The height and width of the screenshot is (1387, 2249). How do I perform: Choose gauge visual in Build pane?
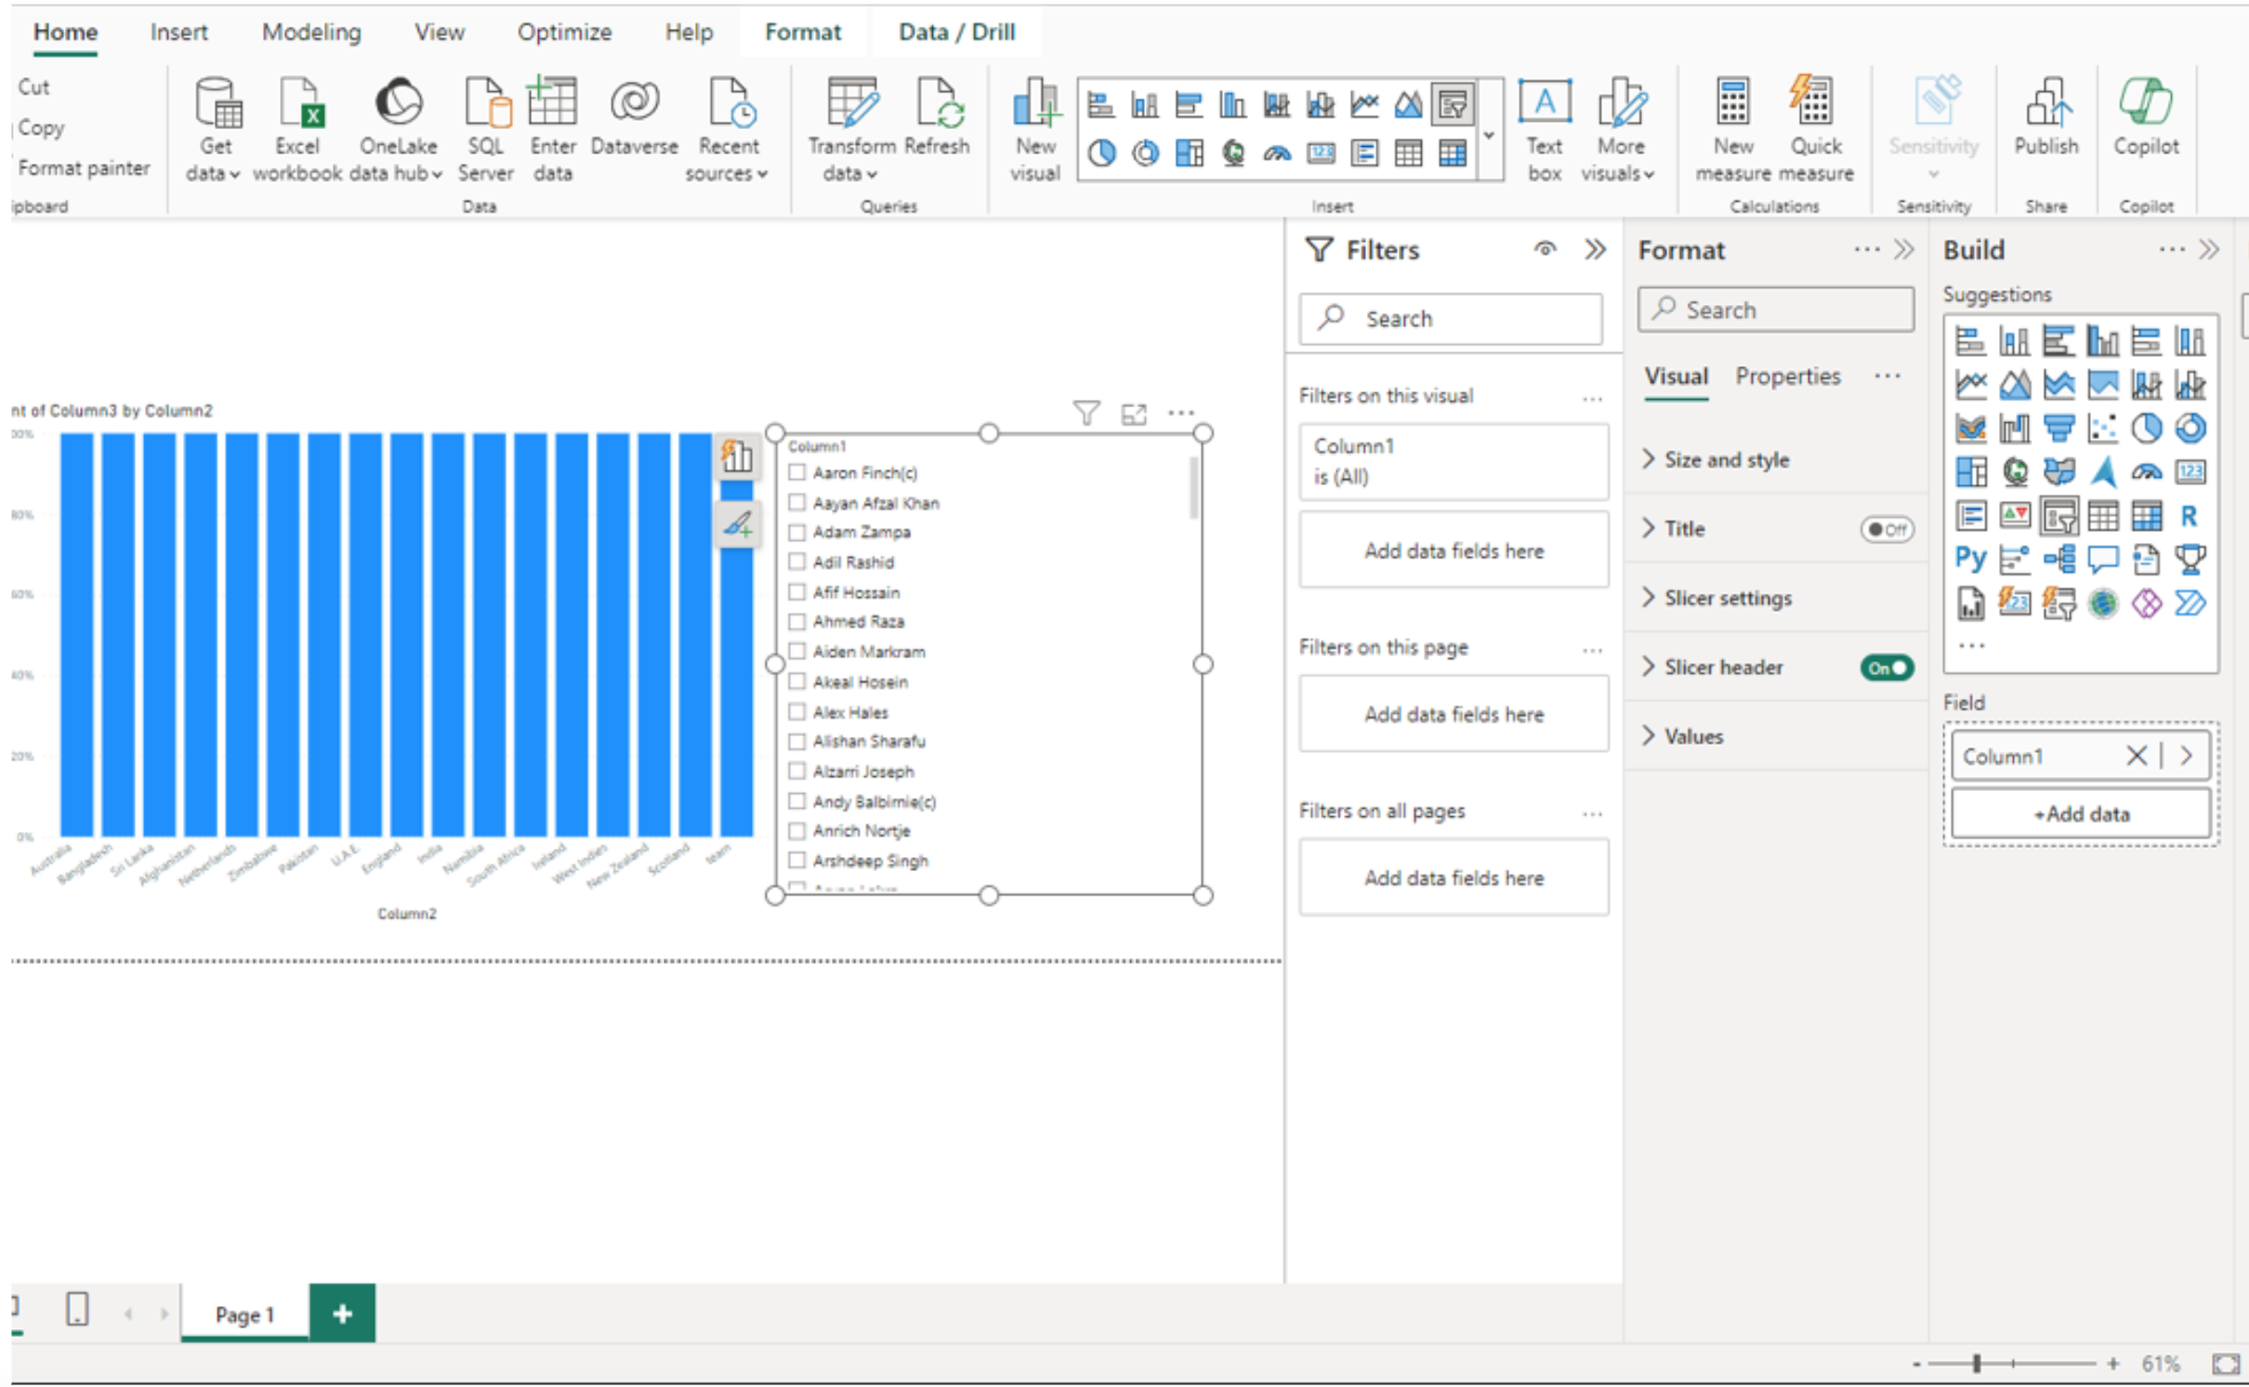pyautogui.click(x=2146, y=471)
